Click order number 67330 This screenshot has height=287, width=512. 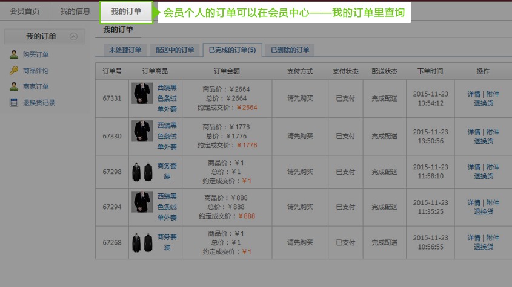point(112,136)
